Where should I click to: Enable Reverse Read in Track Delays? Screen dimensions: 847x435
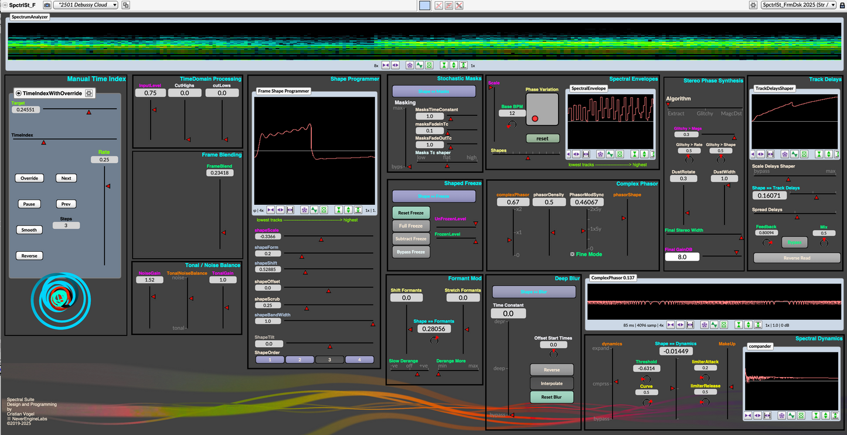pyautogui.click(x=797, y=258)
